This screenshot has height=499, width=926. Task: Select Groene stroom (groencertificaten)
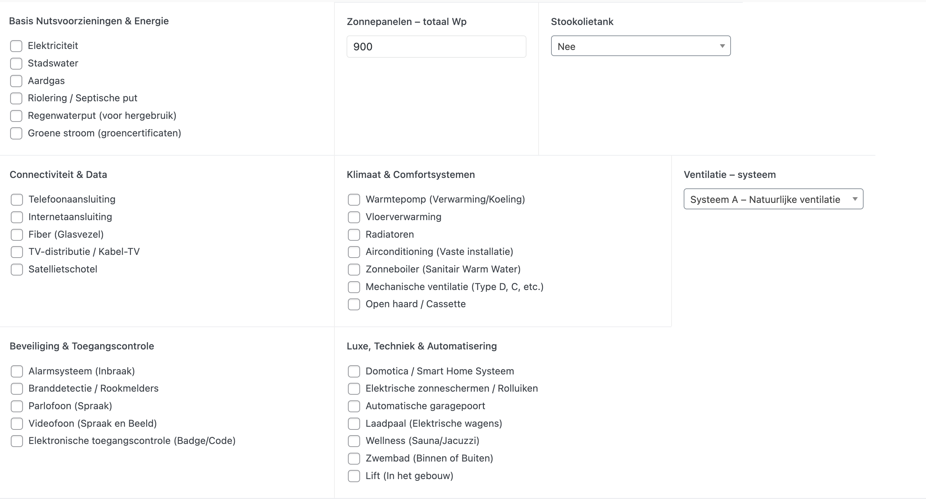click(16, 133)
